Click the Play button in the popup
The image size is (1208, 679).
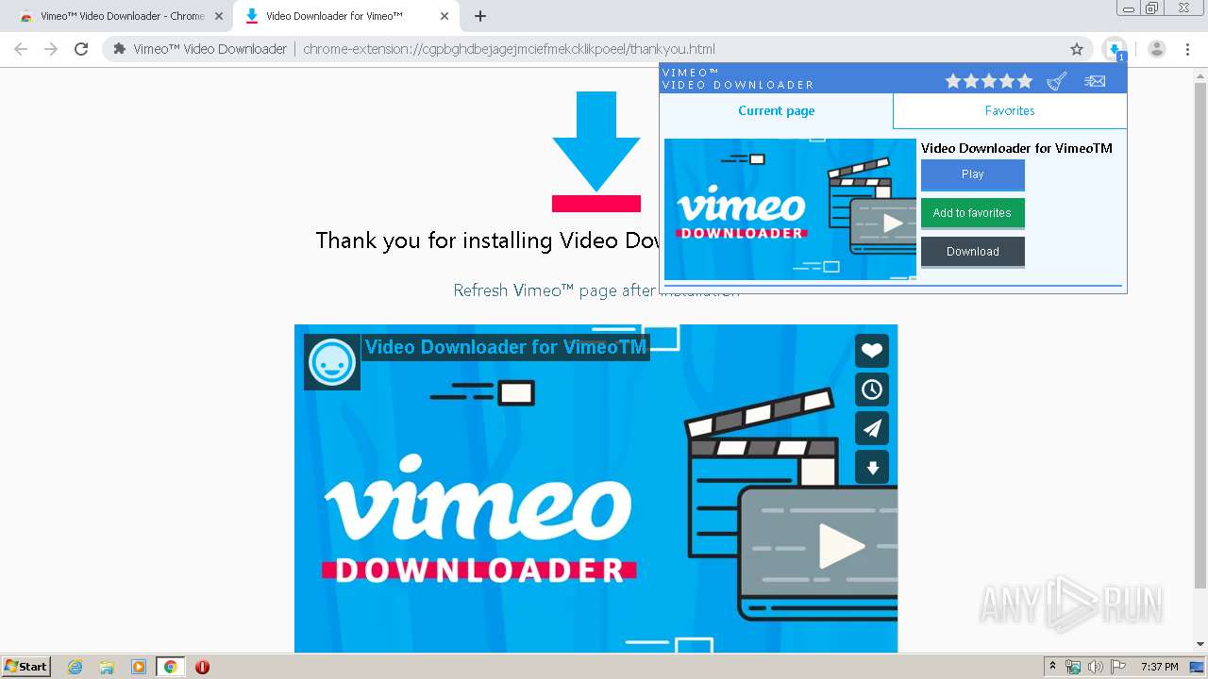973,174
